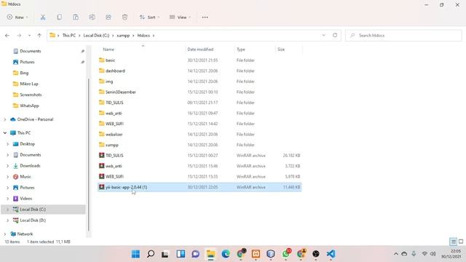Click the Rename icon in toolbar
Screen dimensions: 466x262
coord(92,17)
